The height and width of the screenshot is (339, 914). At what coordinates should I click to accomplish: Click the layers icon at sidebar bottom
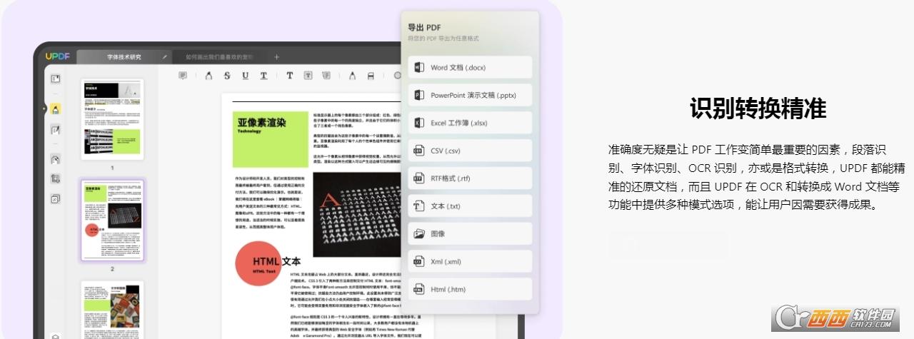pos(56,335)
